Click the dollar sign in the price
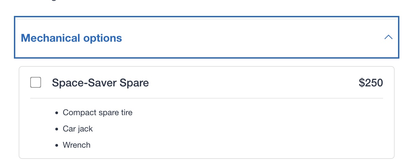This screenshot has width=416, height=166. (x=362, y=83)
